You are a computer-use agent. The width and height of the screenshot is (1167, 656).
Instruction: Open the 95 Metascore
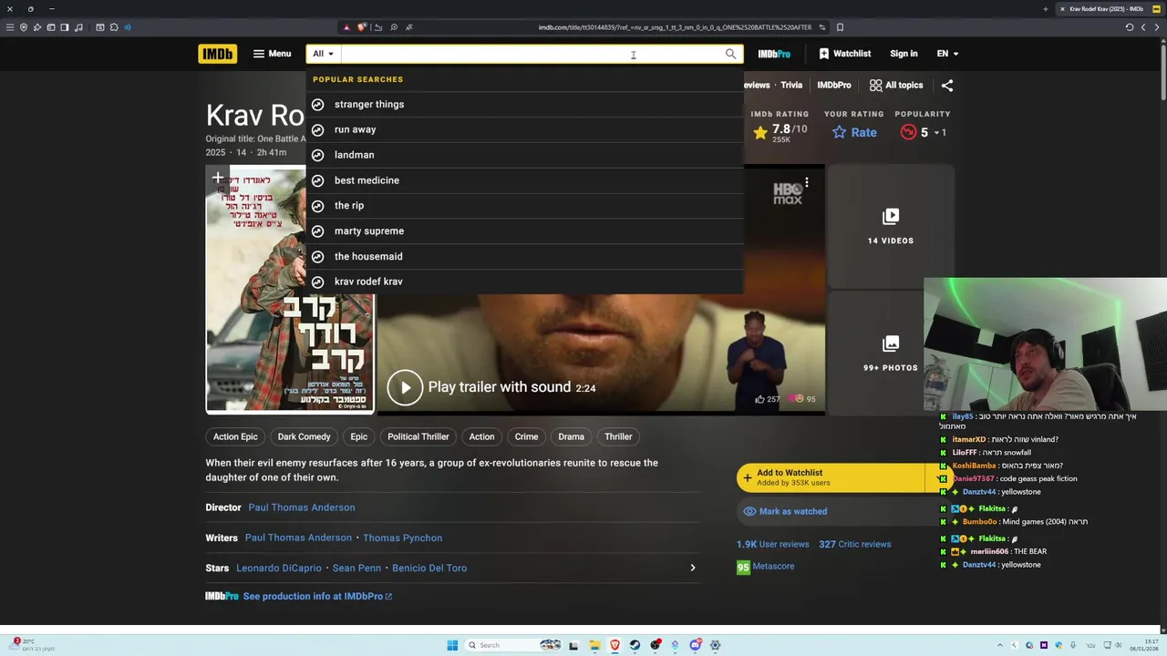point(765,566)
